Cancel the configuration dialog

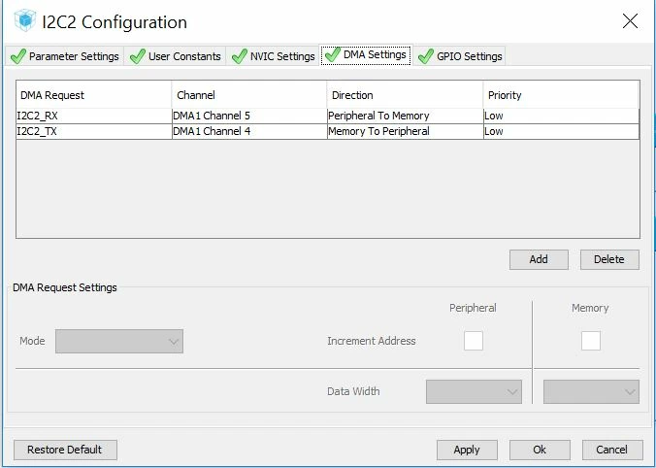click(612, 450)
